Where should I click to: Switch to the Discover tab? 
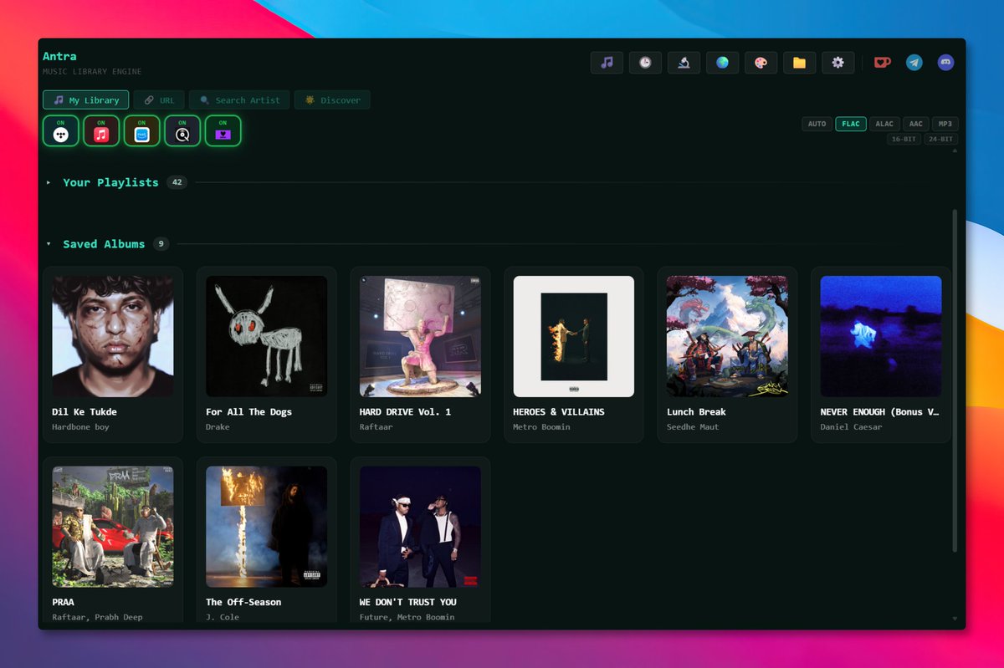coord(332,100)
